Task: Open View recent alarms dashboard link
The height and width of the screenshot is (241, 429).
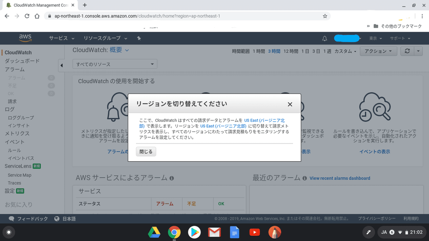Action: [340, 178]
